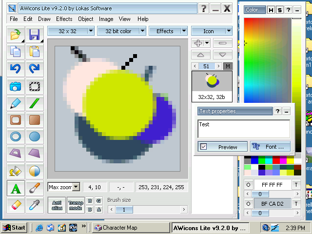
Task: Open the Effects menu
Action: click(x=64, y=19)
